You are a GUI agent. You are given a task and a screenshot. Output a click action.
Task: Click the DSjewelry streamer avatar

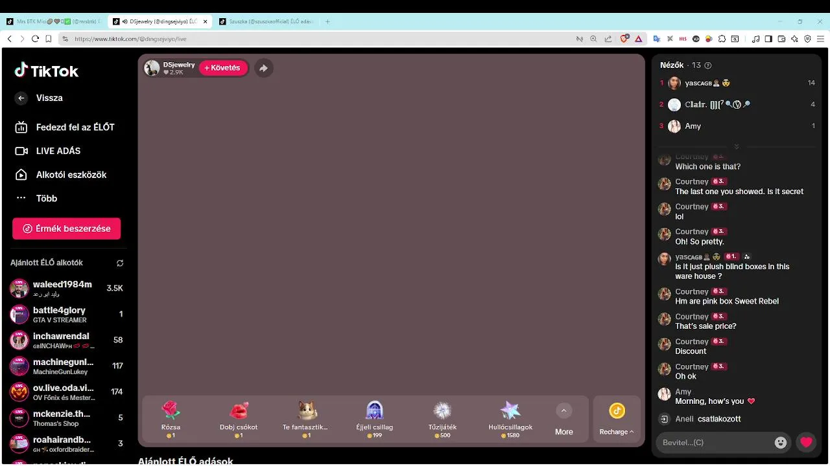pyautogui.click(x=152, y=68)
